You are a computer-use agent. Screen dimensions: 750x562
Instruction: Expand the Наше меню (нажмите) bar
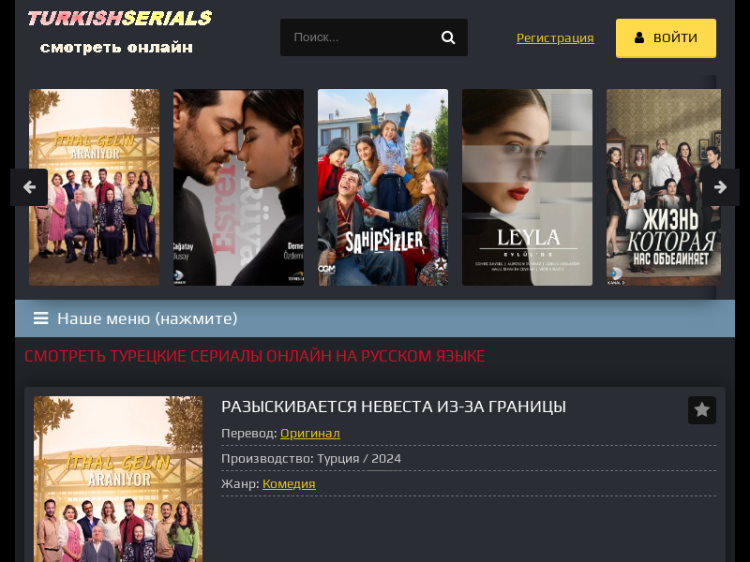[x=374, y=318]
